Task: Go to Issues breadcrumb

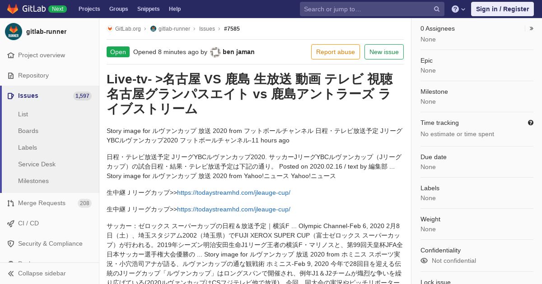Action: (207, 28)
